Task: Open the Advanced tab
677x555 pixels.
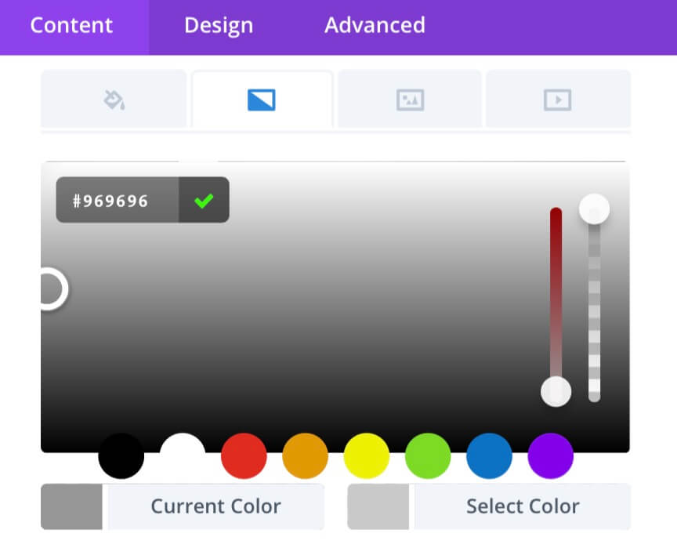Action: [x=375, y=25]
